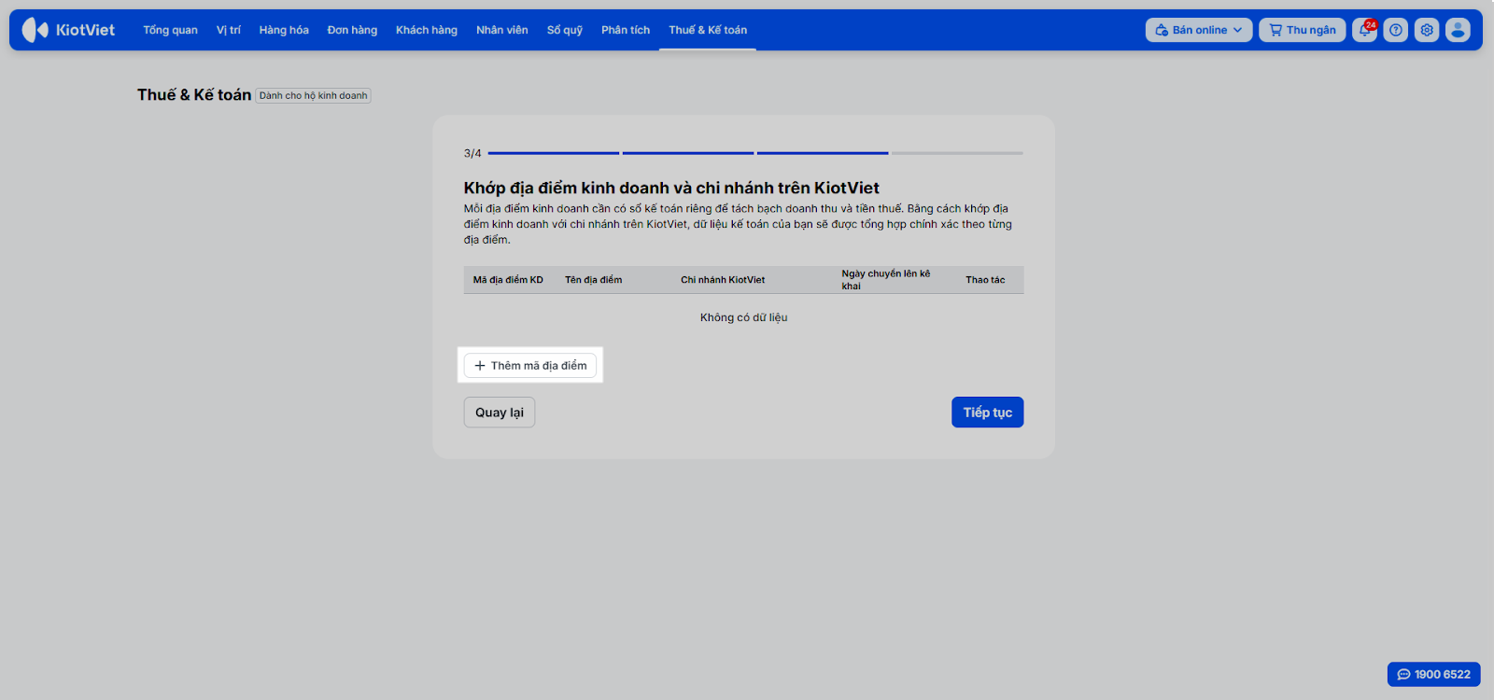Click the Khớp địa điểm kinh doanh heading
Image resolution: width=1494 pixels, height=700 pixels.
point(671,188)
